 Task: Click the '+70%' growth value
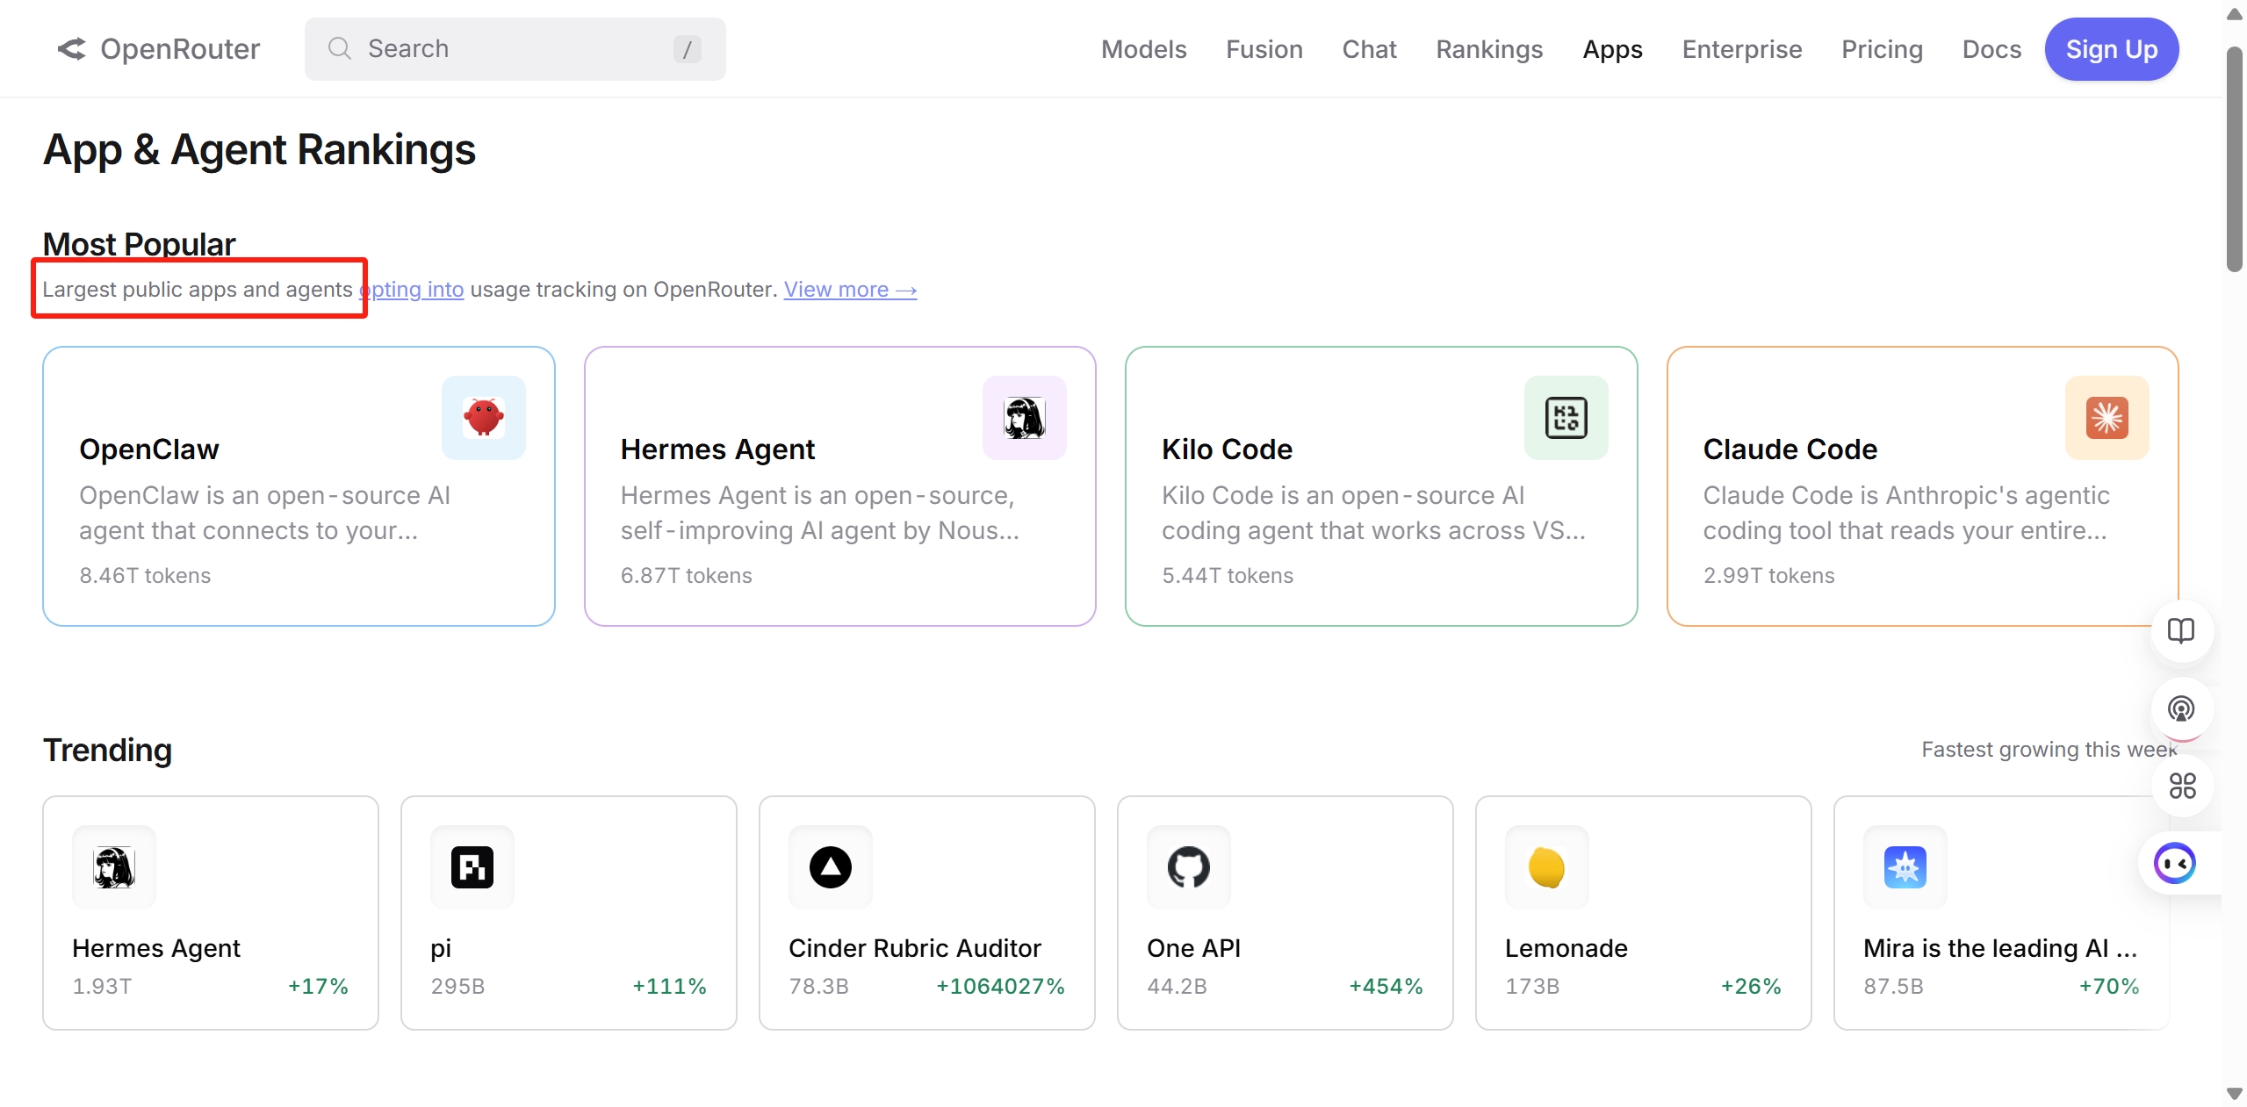coord(2109,987)
